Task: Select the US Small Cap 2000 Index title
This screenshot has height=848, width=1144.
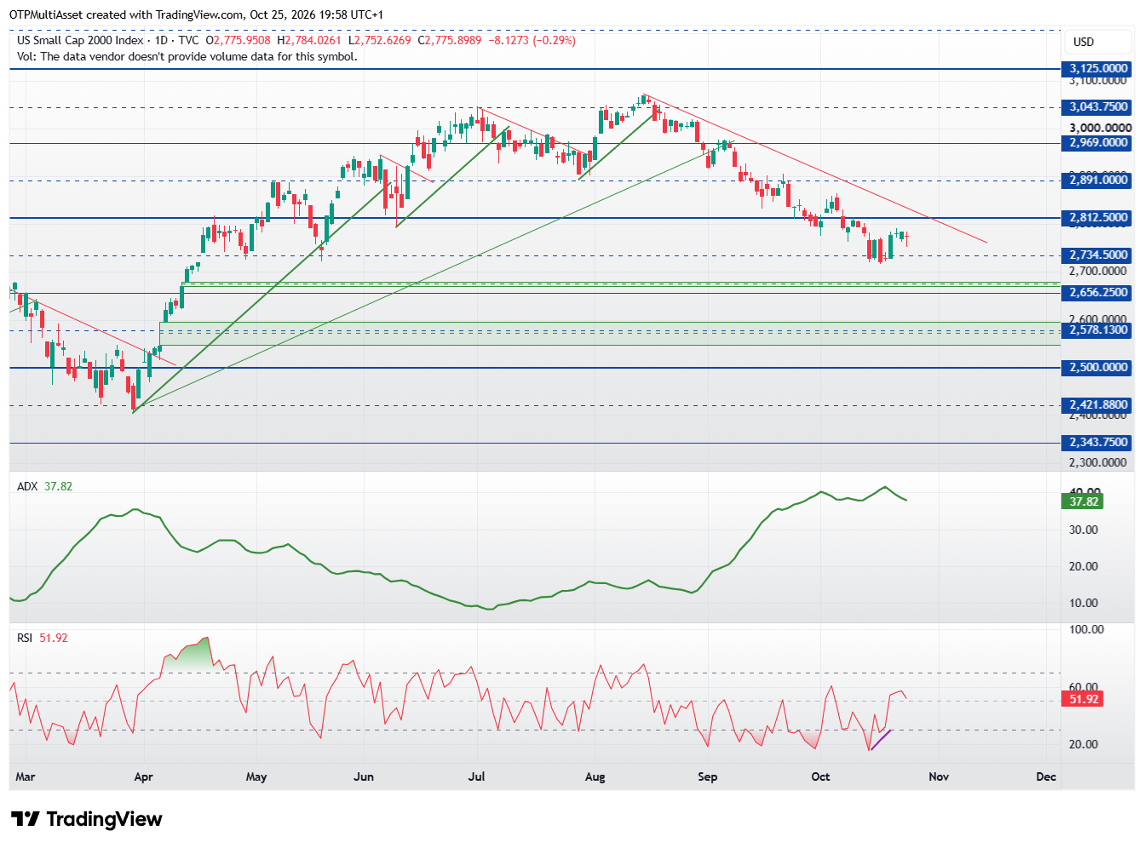Action: click(80, 40)
